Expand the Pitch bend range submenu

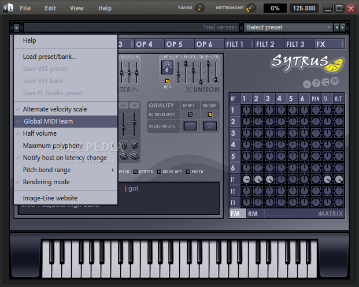coord(66,170)
